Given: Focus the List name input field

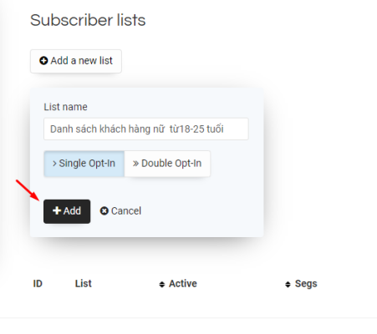Looking at the screenshot, I should [146, 129].
